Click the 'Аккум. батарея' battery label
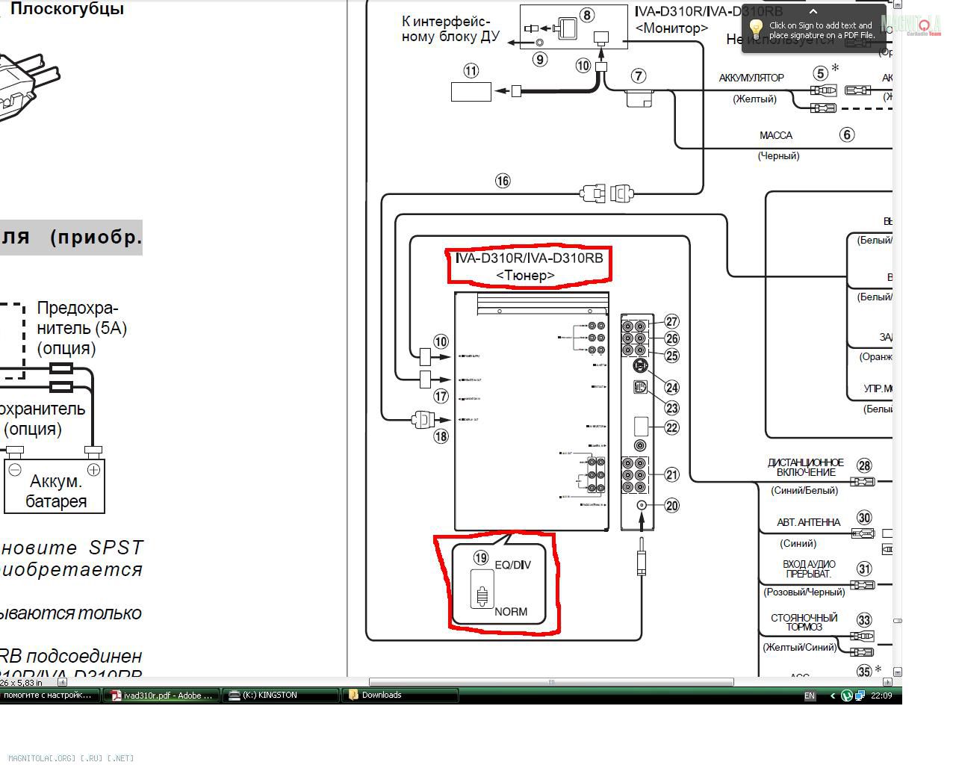Screen dimensions: 956x765 56,492
